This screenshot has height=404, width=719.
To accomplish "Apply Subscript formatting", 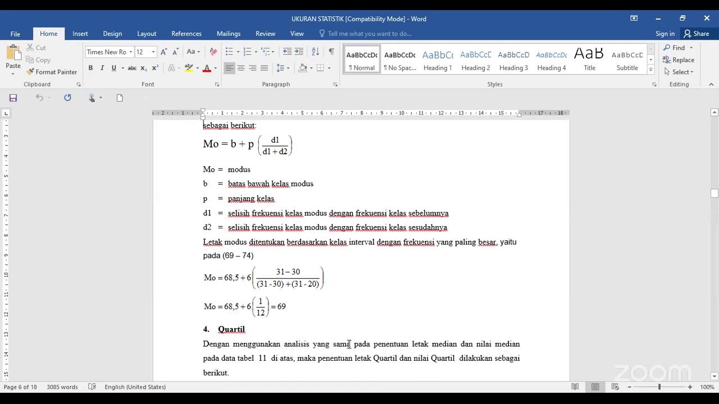I will (144, 68).
